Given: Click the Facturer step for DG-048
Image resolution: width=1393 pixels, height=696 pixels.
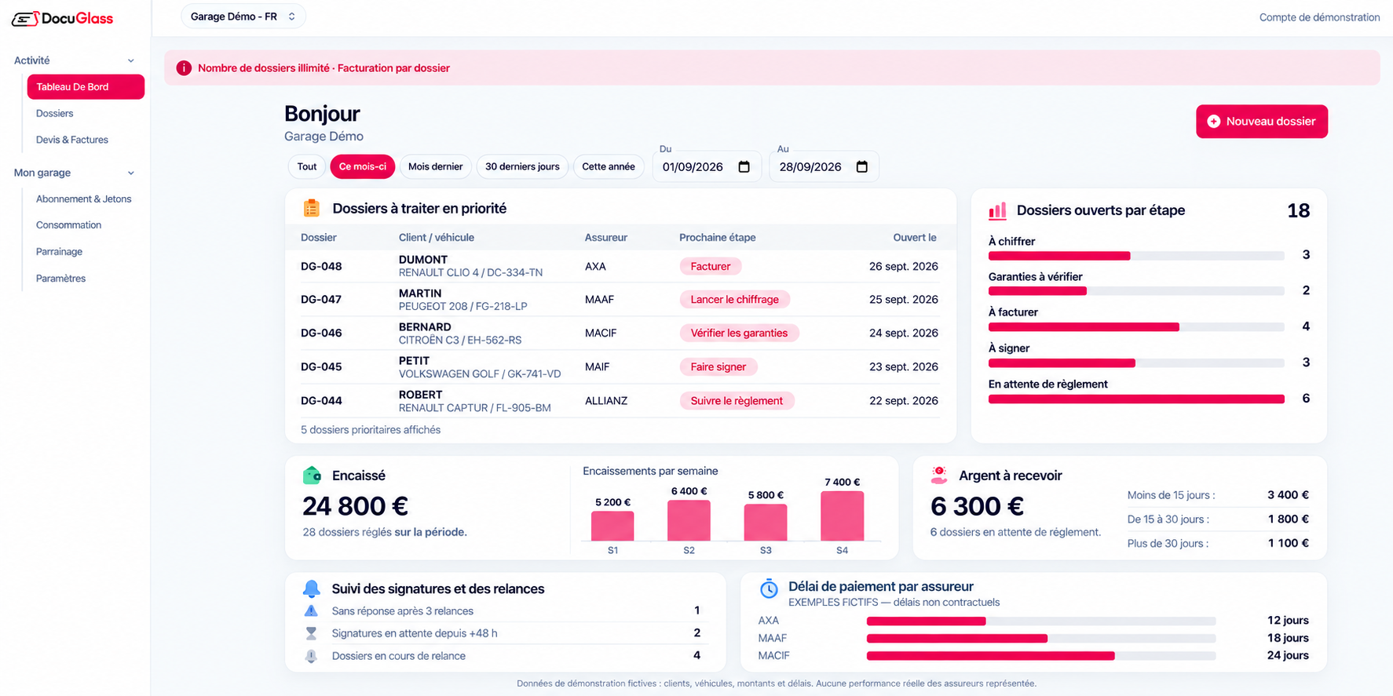Looking at the screenshot, I should (711, 267).
